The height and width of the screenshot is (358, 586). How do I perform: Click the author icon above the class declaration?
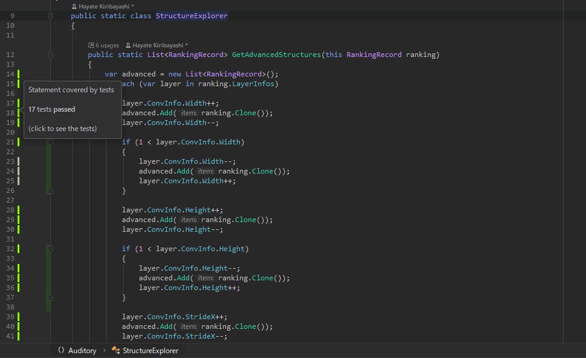[74, 6]
